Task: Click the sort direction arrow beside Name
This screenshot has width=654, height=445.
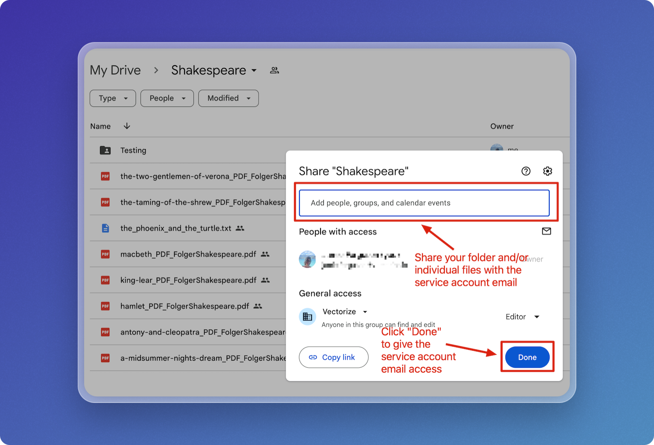Action: (127, 126)
